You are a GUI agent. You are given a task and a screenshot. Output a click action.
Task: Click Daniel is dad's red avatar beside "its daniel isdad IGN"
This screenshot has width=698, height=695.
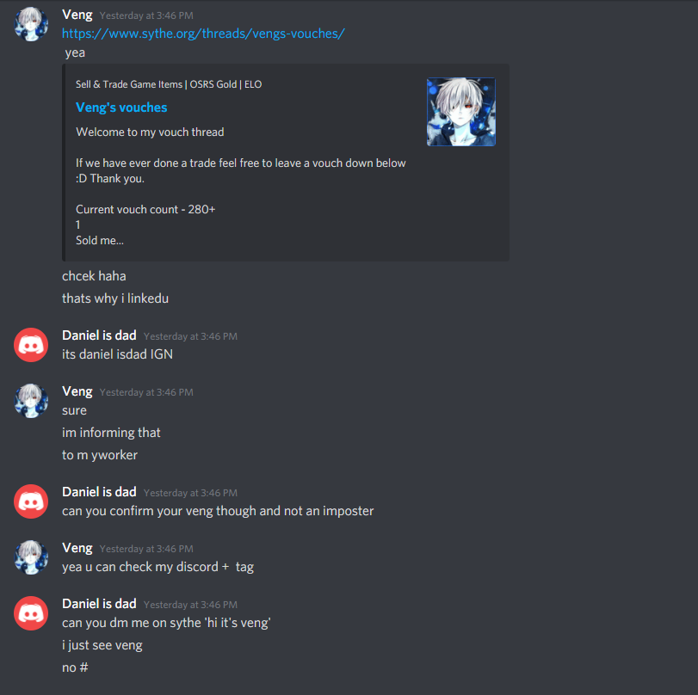[31, 345]
